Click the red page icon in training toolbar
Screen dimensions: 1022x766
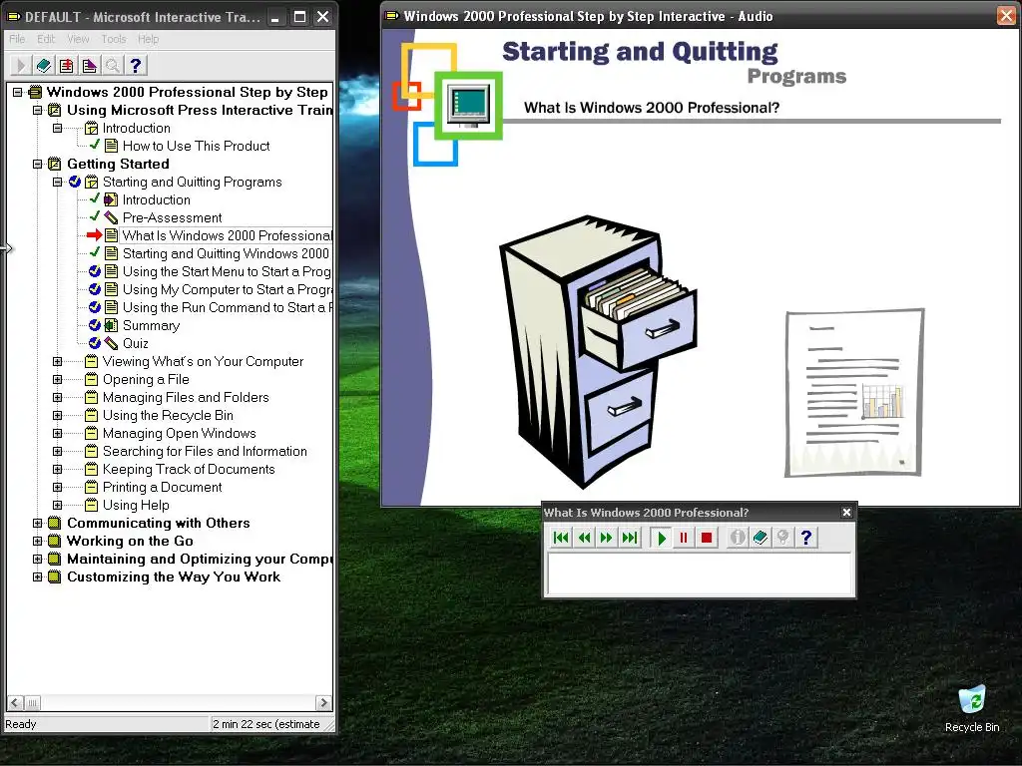67,65
